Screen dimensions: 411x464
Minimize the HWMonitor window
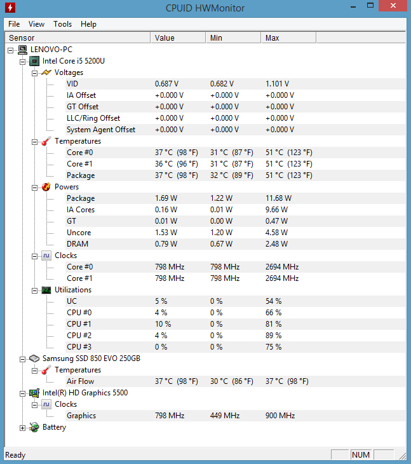(353, 6)
